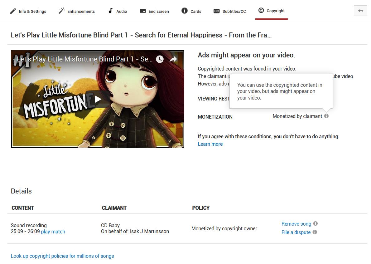Click the End screen rectangle icon
Screen dimensions: 371x264
tap(143, 11)
